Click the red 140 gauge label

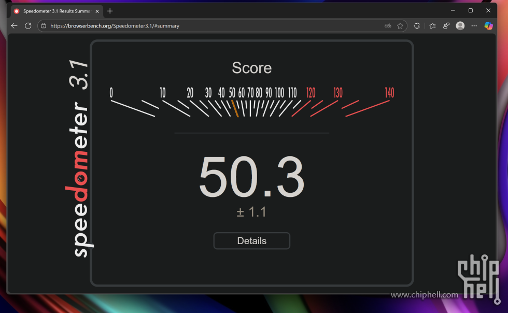pyautogui.click(x=389, y=93)
